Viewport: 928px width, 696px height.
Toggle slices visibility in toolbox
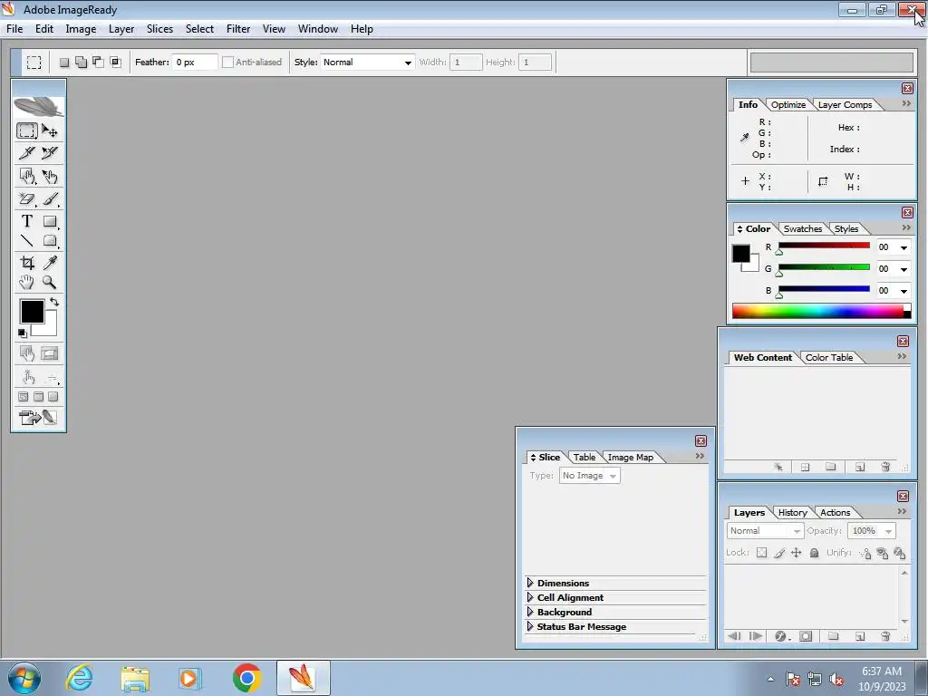[x=50, y=354]
